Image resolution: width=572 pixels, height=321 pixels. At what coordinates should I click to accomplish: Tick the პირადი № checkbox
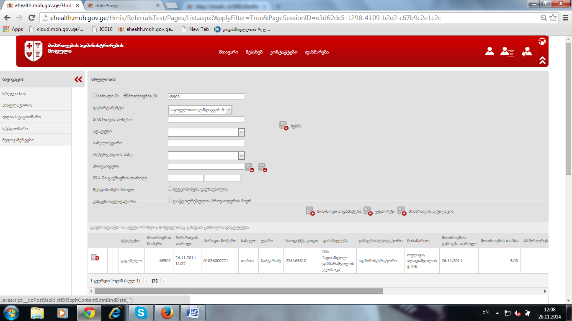[x=95, y=96]
